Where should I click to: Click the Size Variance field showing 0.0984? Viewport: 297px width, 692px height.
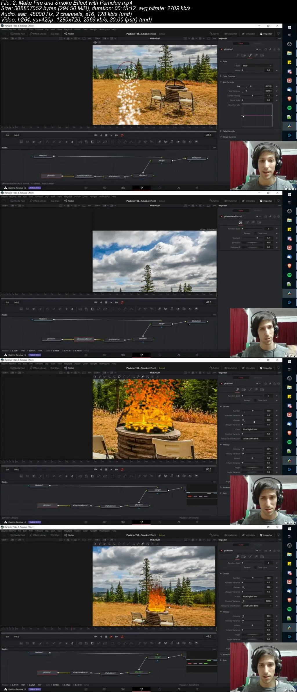pos(268,91)
